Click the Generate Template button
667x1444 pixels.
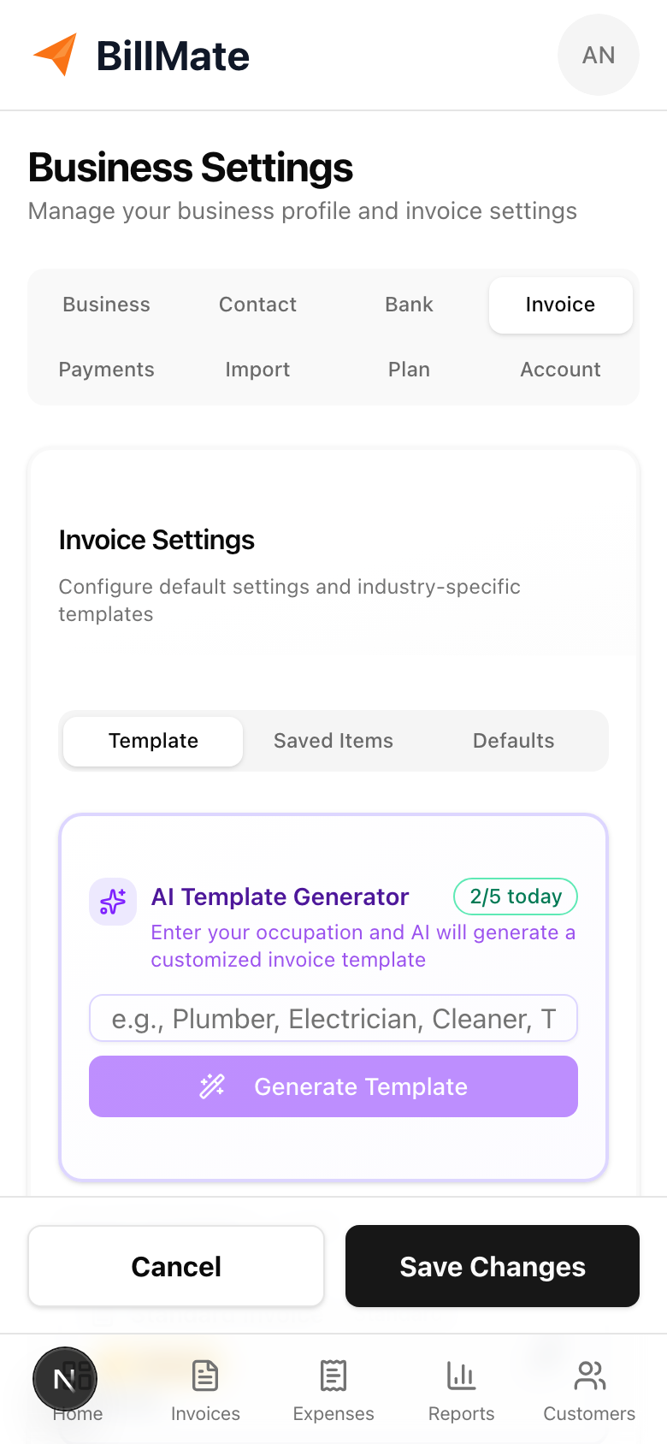pos(333,1086)
